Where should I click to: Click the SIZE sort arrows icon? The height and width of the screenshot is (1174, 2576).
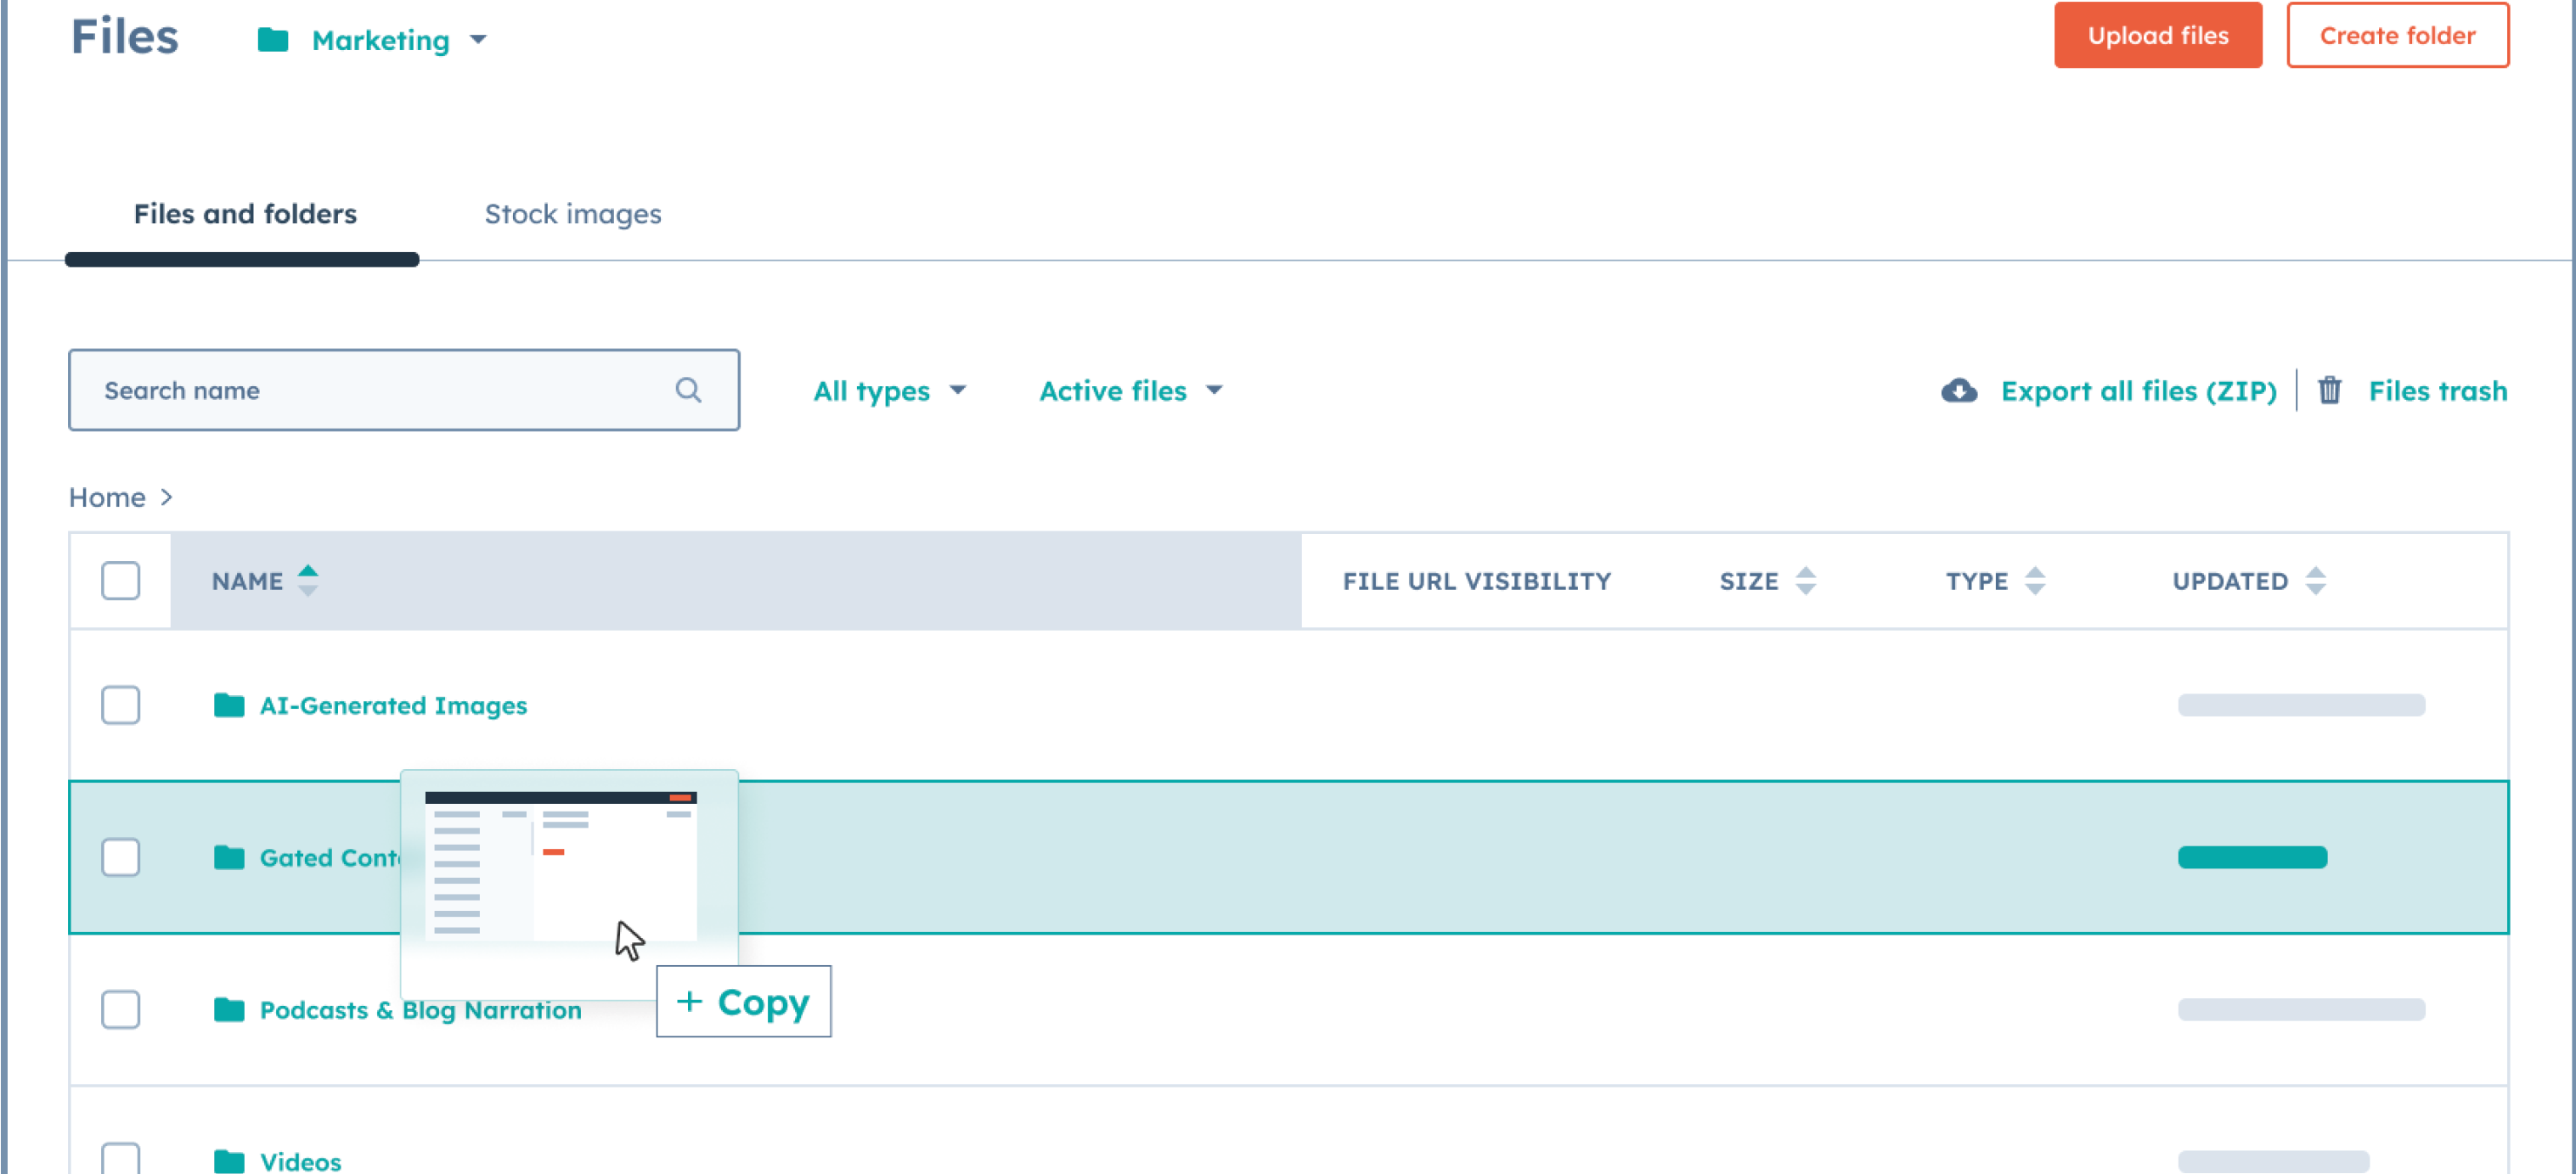[1806, 580]
